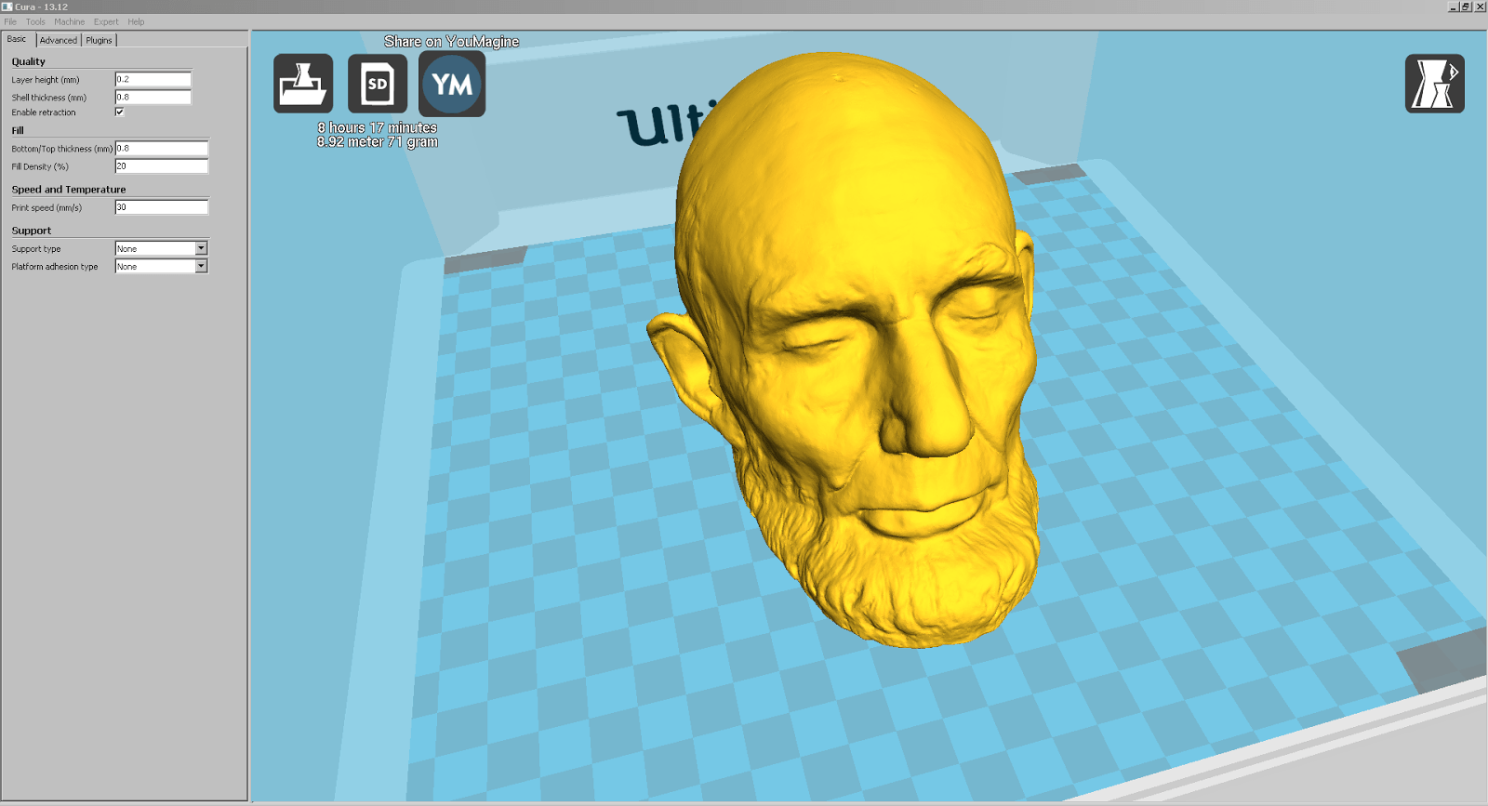The height and width of the screenshot is (806, 1488).
Task: Open the Help menu
Action: (x=136, y=21)
